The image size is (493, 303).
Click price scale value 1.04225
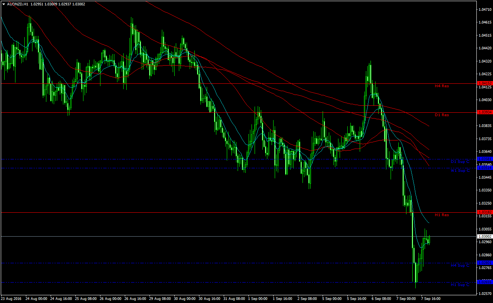pyautogui.click(x=485, y=74)
